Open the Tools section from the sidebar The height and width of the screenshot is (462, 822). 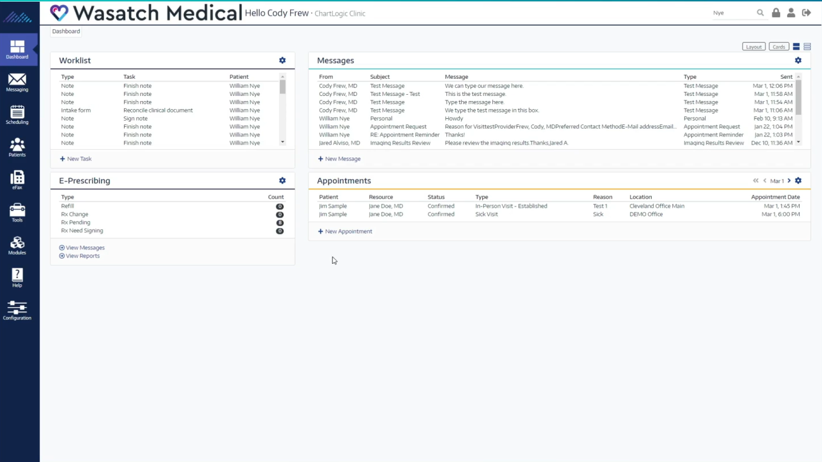point(17,212)
